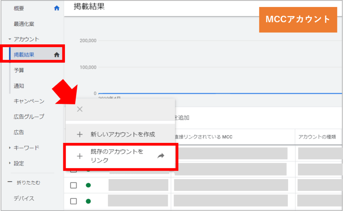
Task: Sort by 直接リンクされている MCC column header
Action: (203, 137)
